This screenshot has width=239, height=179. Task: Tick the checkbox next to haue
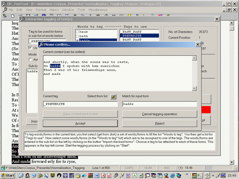pos(77,32)
